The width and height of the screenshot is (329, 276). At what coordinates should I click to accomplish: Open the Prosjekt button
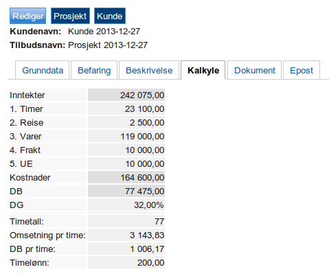pyautogui.click(x=70, y=16)
